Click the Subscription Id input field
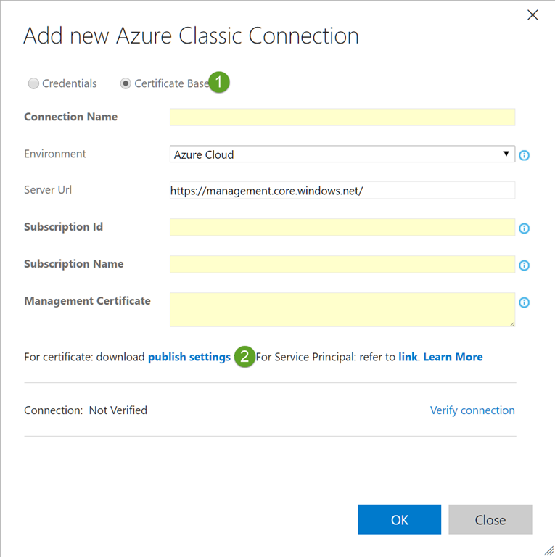Image resolution: width=555 pixels, height=557 pixels. [342, 228]
